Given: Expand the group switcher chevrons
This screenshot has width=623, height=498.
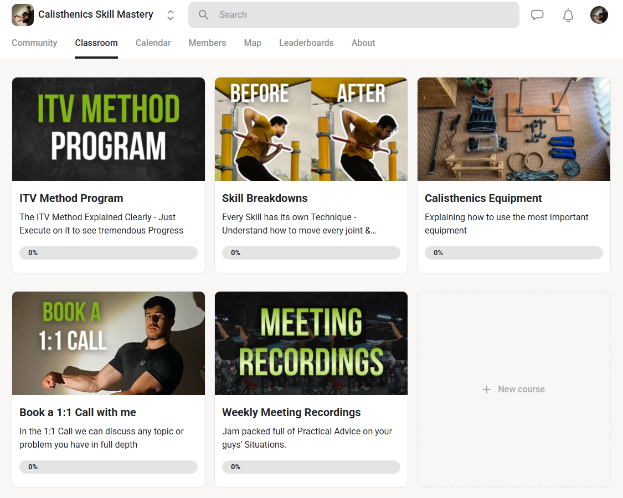Looking at the screenshot, I should [171, 15].
